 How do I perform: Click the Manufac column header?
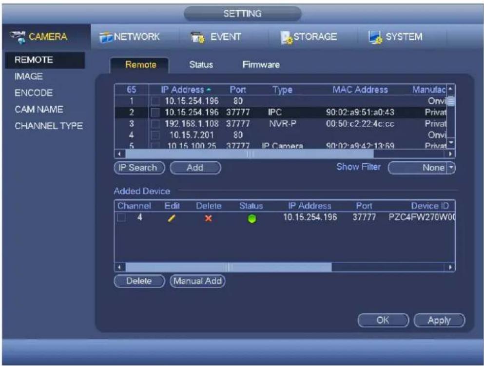tap(429, 90)
